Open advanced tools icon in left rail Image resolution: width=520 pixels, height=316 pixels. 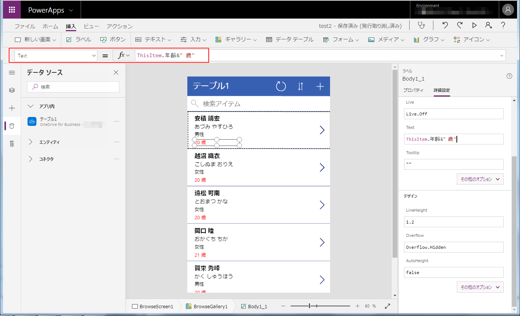pos(12,144)
